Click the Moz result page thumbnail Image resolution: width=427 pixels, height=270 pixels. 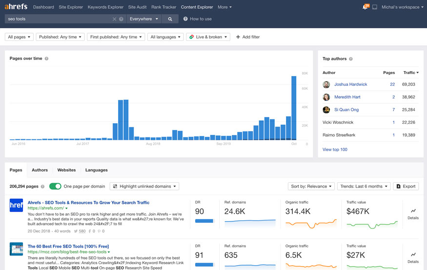[x=16, y=249]
